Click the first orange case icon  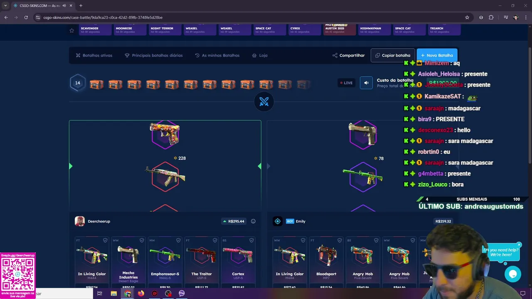point(96,84)
